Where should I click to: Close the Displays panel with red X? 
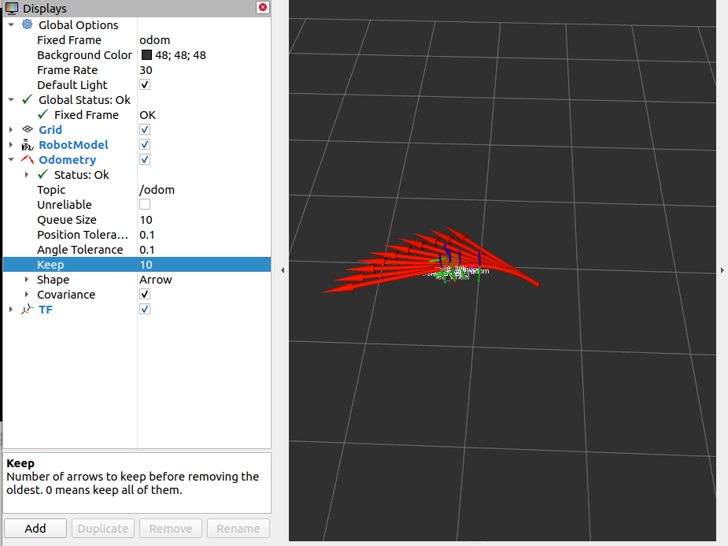click(263, 7)
